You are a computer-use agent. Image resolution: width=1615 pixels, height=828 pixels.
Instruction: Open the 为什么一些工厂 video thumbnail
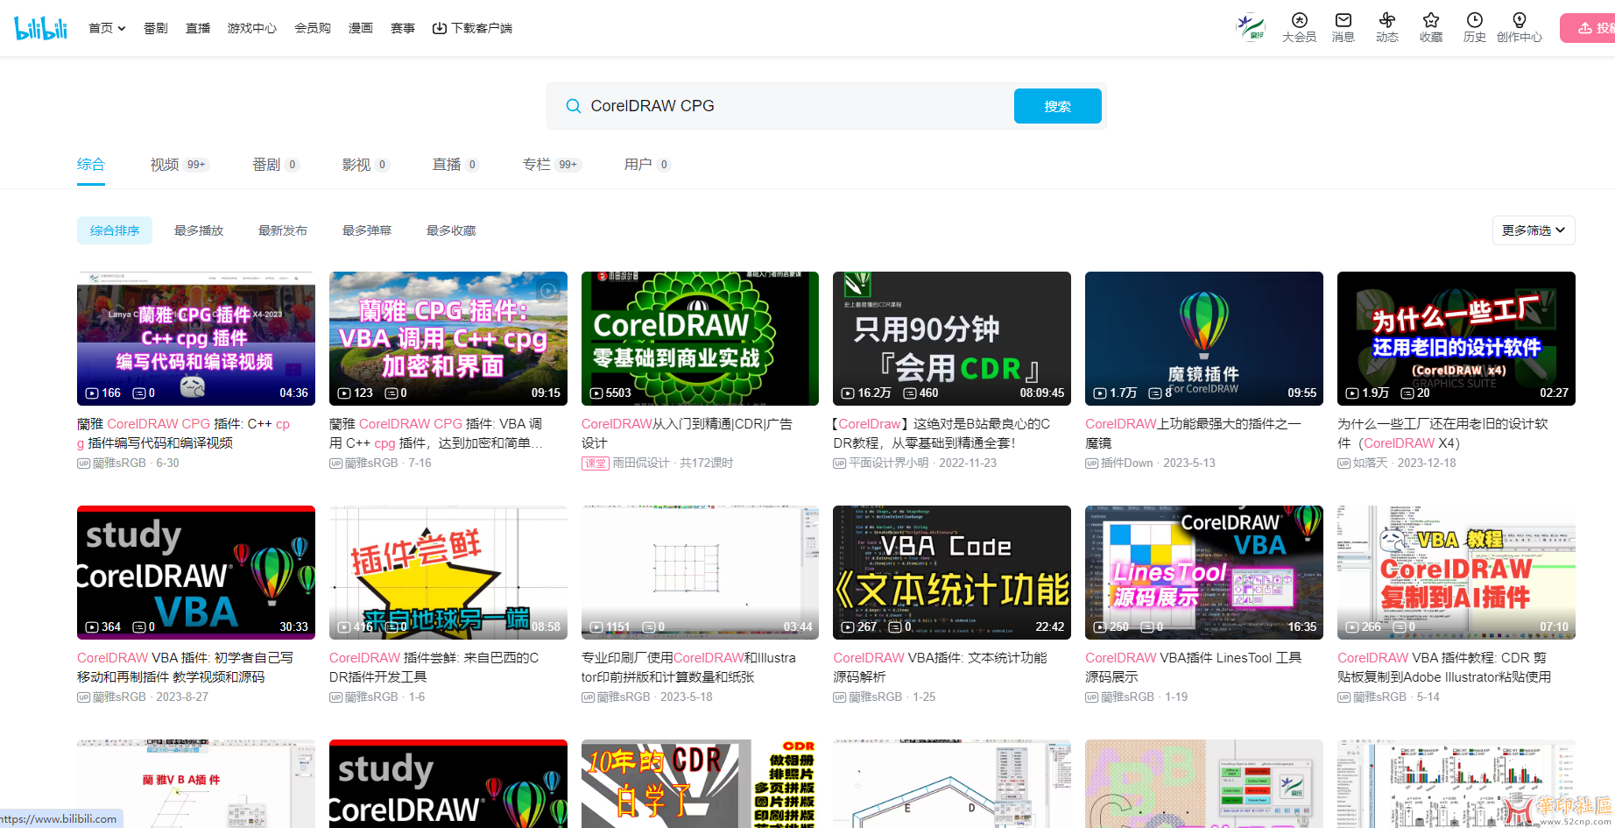coord(1456,338)
